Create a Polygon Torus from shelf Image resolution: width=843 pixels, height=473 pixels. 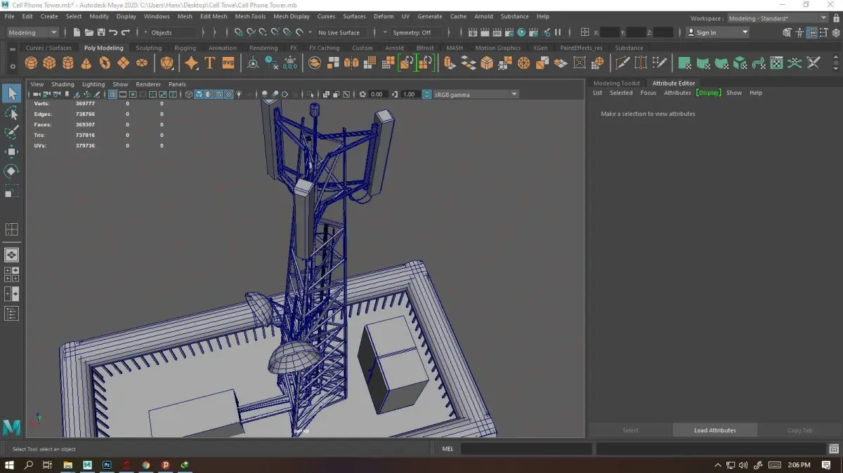pyautogui.click(x=105, y=63)
